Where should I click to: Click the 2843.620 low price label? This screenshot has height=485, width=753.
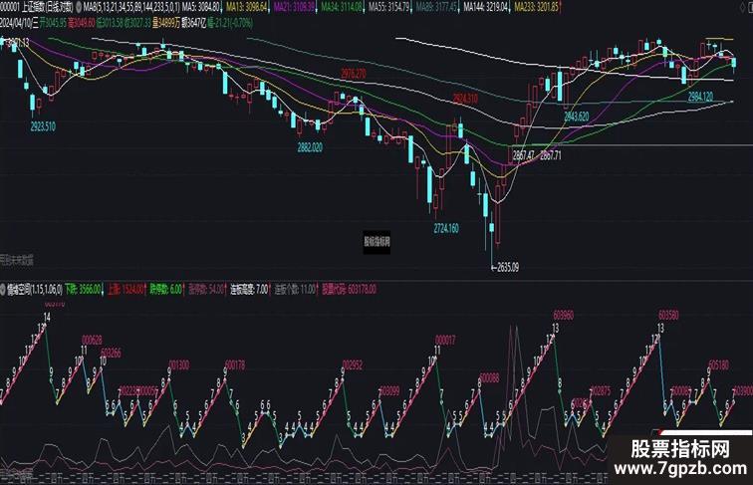pyautogui.click(x=577, y=117)
